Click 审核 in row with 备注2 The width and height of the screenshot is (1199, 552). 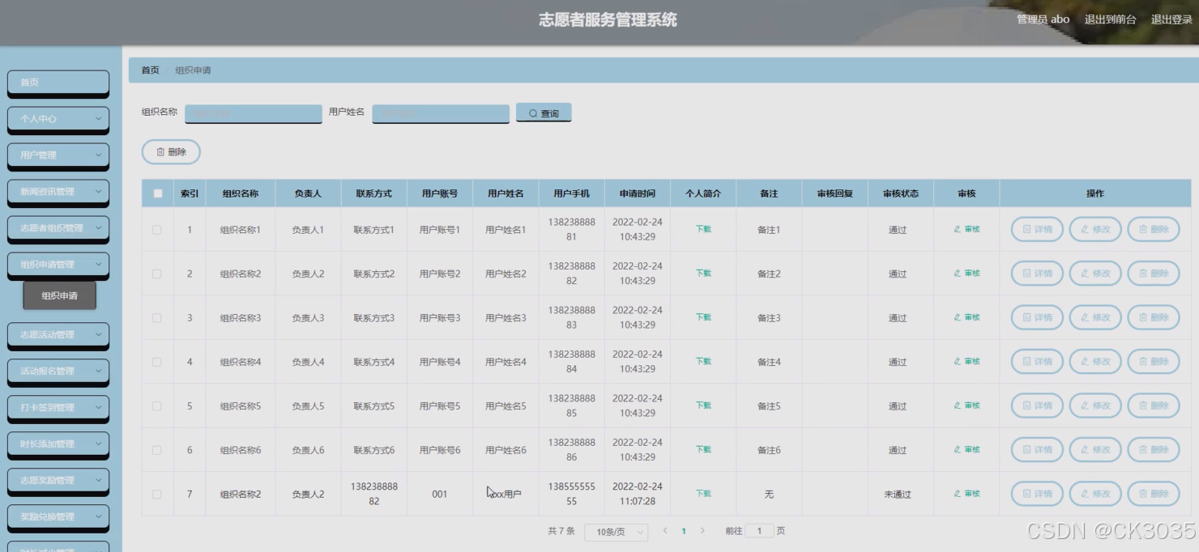966,274
